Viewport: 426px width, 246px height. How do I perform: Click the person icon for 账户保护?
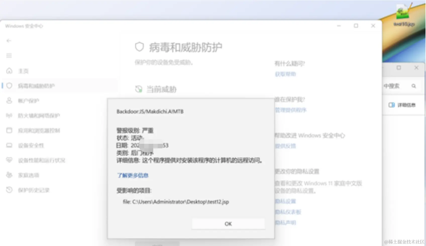tap(9, 101)
